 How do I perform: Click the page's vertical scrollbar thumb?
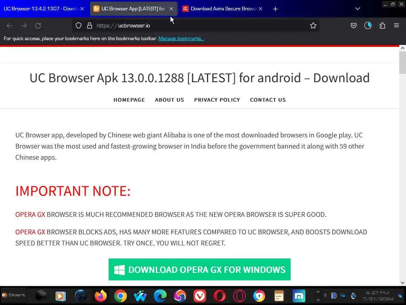pyautogui.click(x=402, y=62)
